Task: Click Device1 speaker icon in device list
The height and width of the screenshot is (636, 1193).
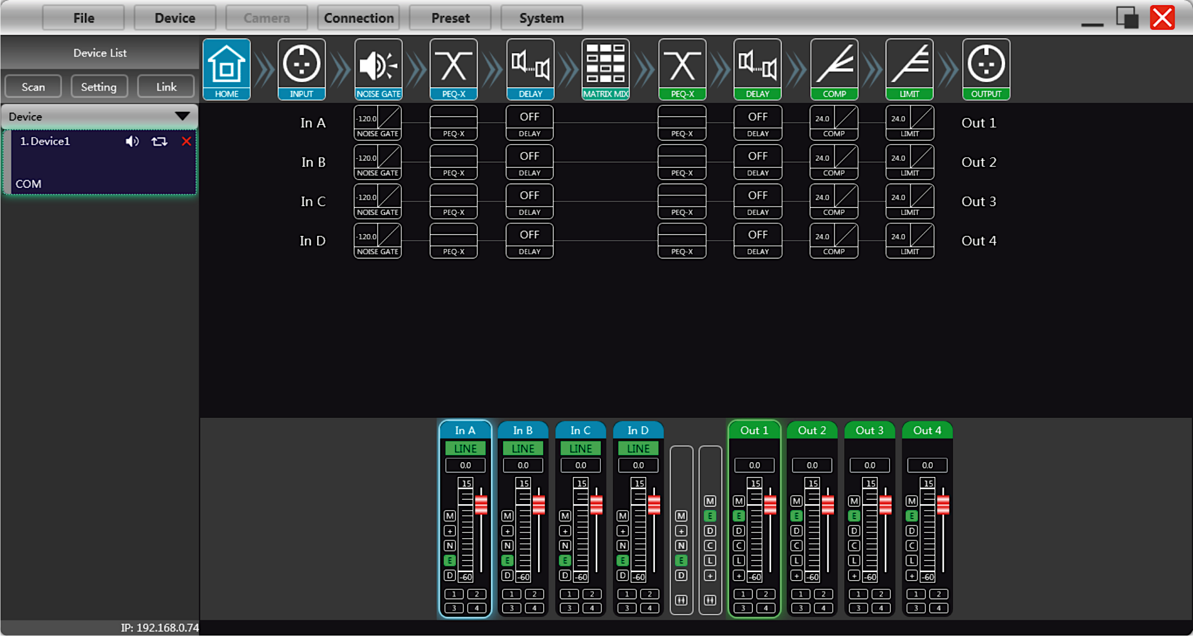Action: (132, 142)
